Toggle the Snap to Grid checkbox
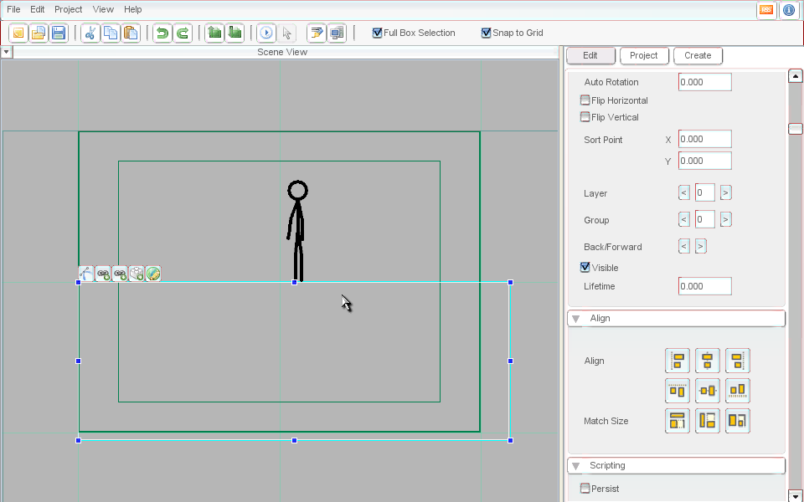This screenshot has width=804, height=502. [x=487, y=33]
